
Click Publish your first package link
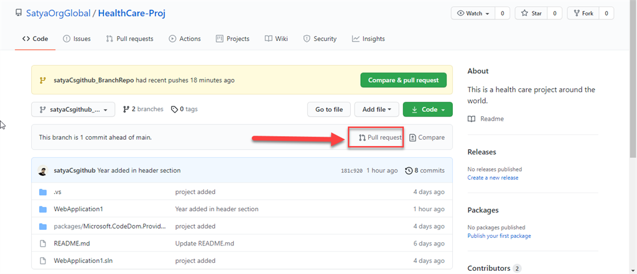pos(500,236)
